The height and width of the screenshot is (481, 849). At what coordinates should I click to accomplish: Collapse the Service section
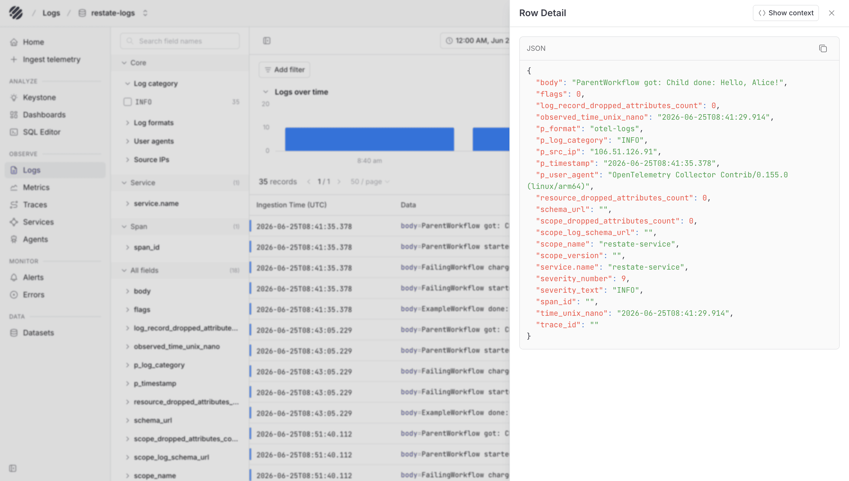point(124,183)
